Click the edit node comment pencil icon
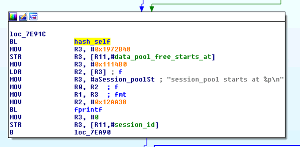 pyautogui.click(x=23, y=17)
